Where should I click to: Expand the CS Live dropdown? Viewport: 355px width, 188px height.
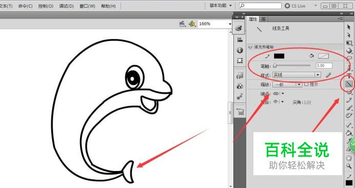coord(315,6)
